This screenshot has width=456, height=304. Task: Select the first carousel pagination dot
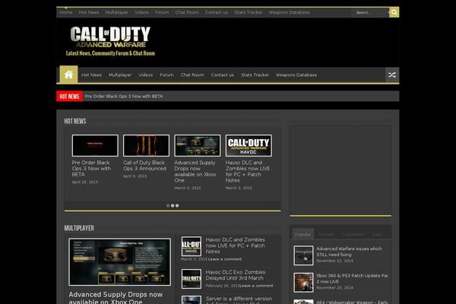(168, 205)
